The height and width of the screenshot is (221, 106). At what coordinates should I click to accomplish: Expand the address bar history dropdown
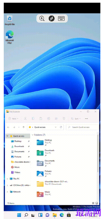[x=56, y=127]
